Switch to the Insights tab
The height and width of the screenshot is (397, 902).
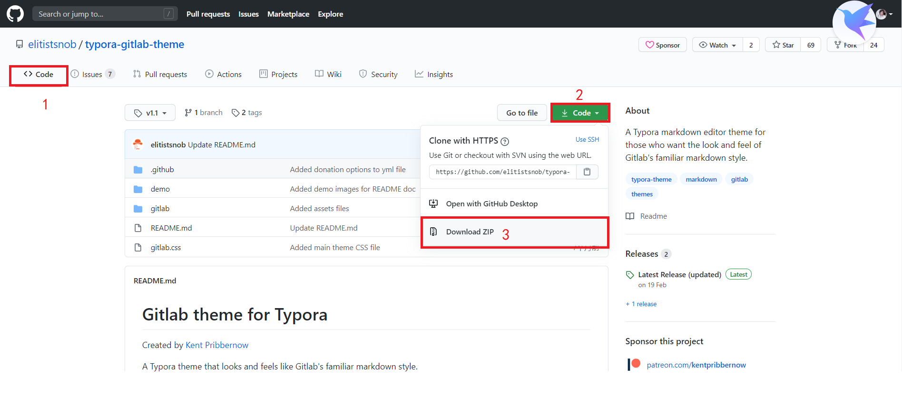point(434,74)
